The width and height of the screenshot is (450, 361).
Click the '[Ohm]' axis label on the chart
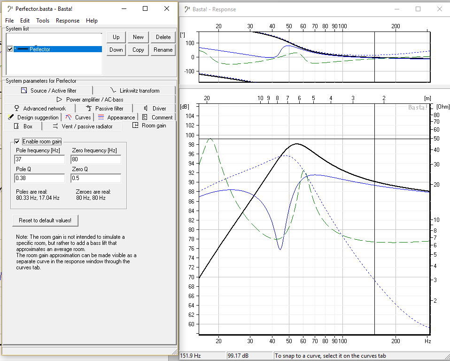(443, 107)
